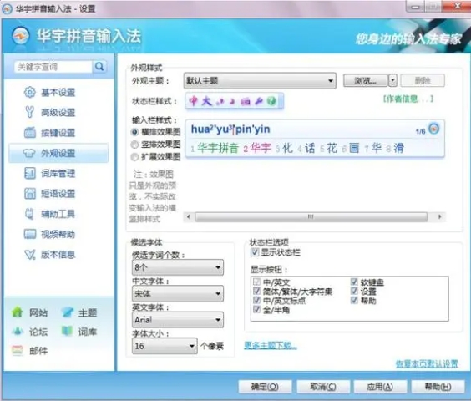Screen dimensions: 471x401
Task: Click the 高级设置 wrench icon
Action: coord(29,112)
